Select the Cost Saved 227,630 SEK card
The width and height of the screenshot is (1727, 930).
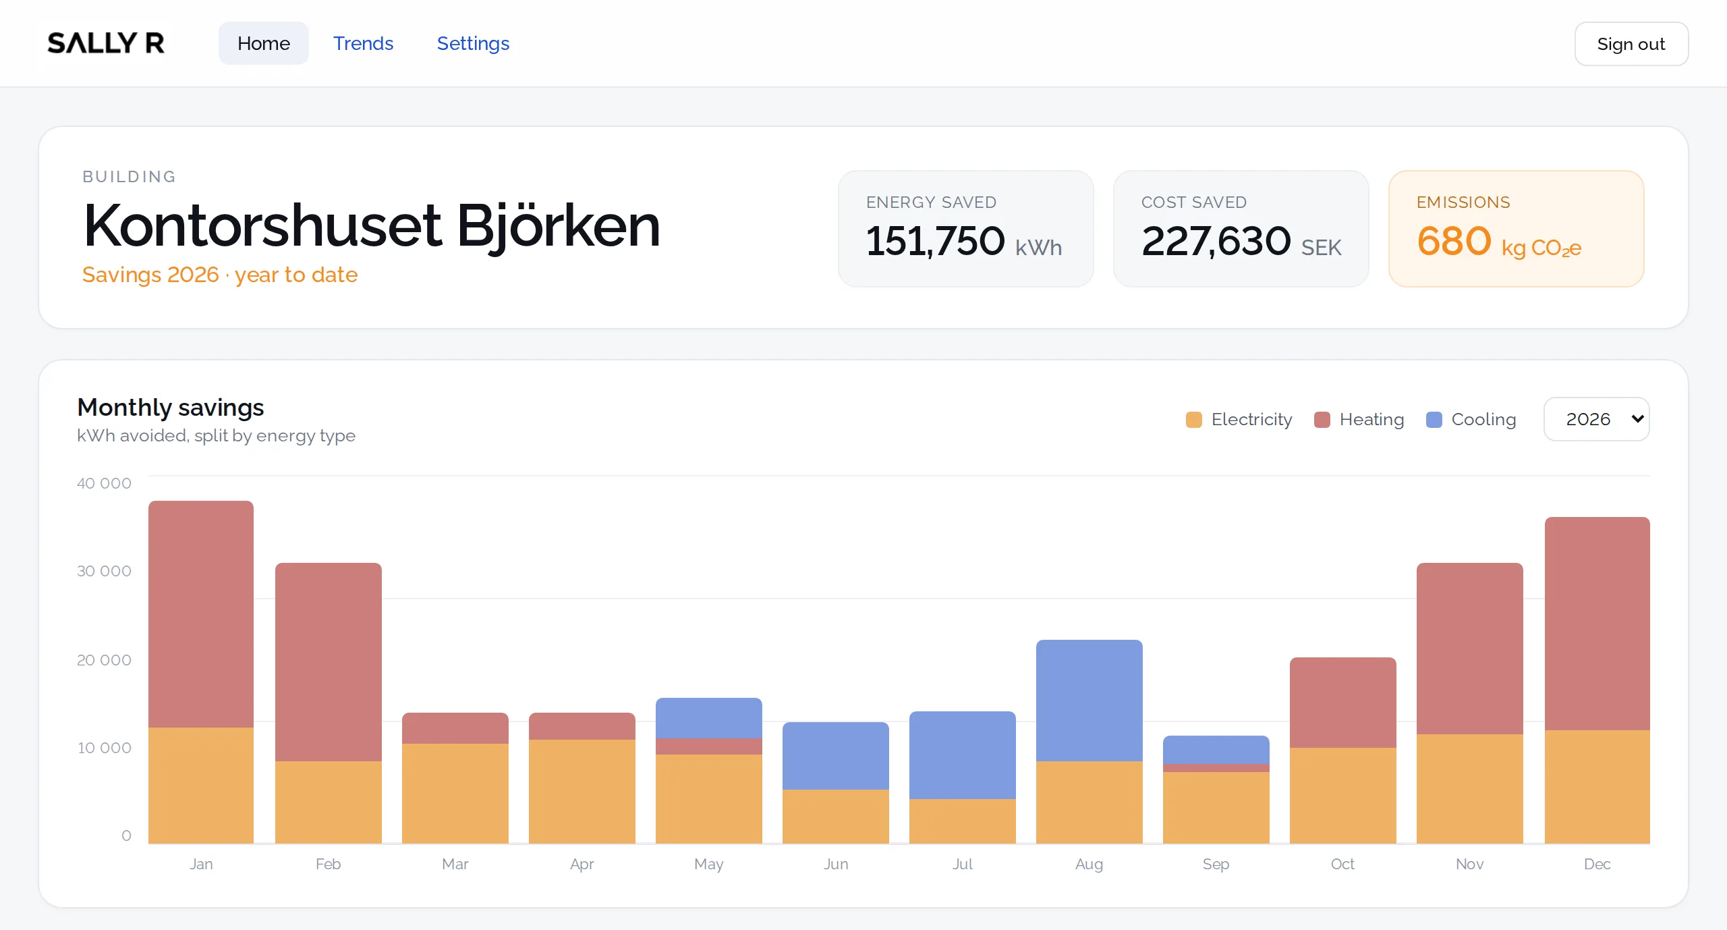(1241, 229)
